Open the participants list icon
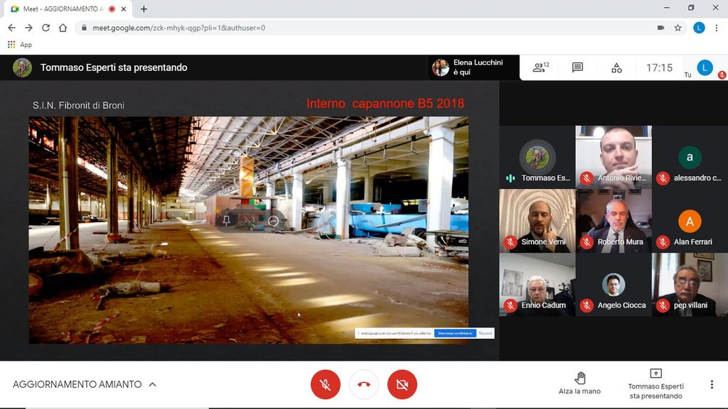The width and height of the screenshot is (728, 409). [540, 67]
